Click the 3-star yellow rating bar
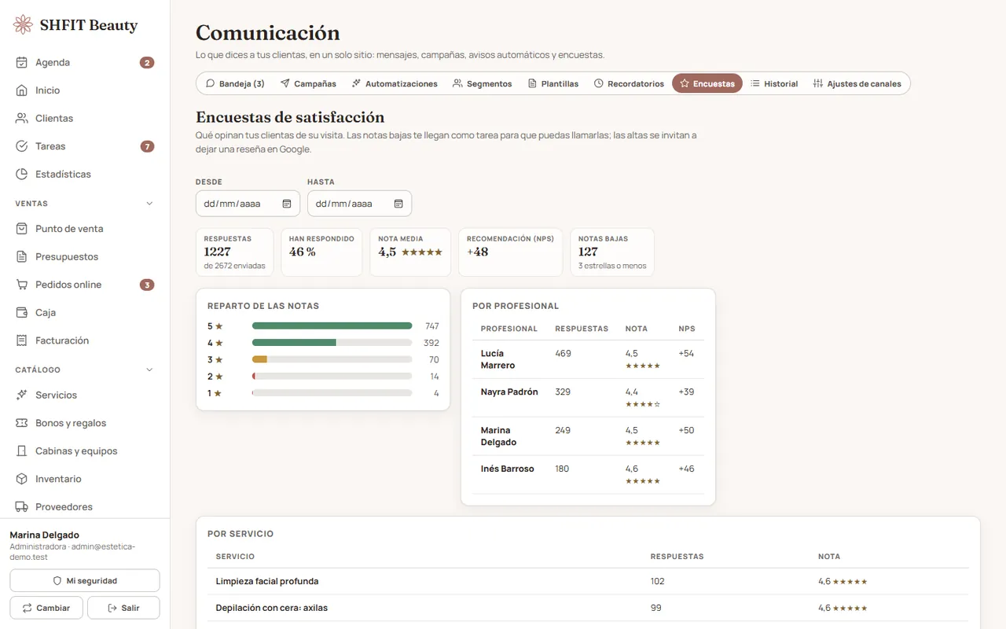 click(259, 359)
